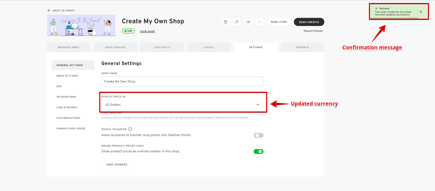Switch to the Shop Catalog tab
The image size is (435, 191).
(115, 47)
